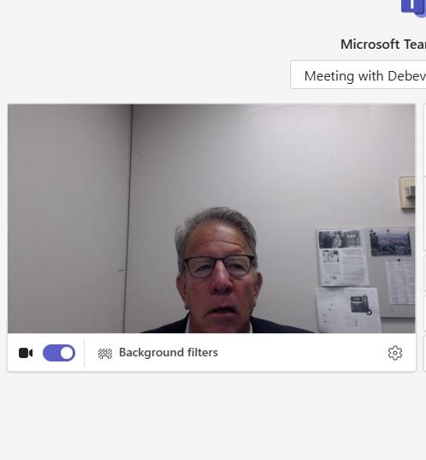Select the 'Meeting with Debev' name box

pos(358,75)
